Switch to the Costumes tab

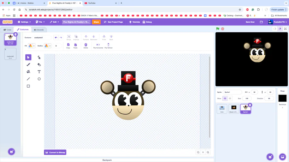tap(23, 29)
